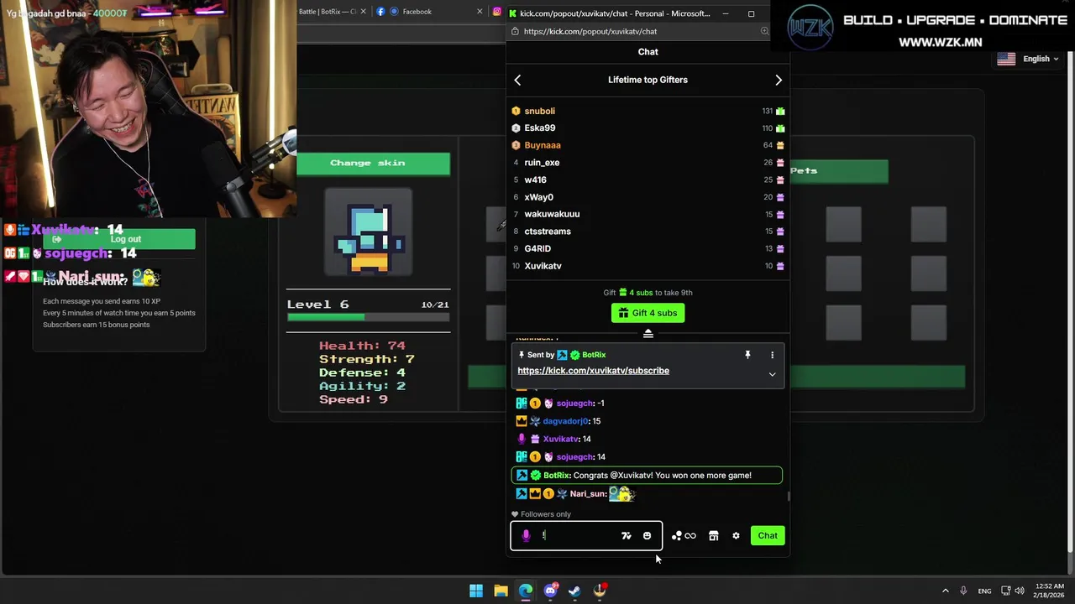Open Windows Start menu
1075x604 pixels.
(x=476, y=591)
